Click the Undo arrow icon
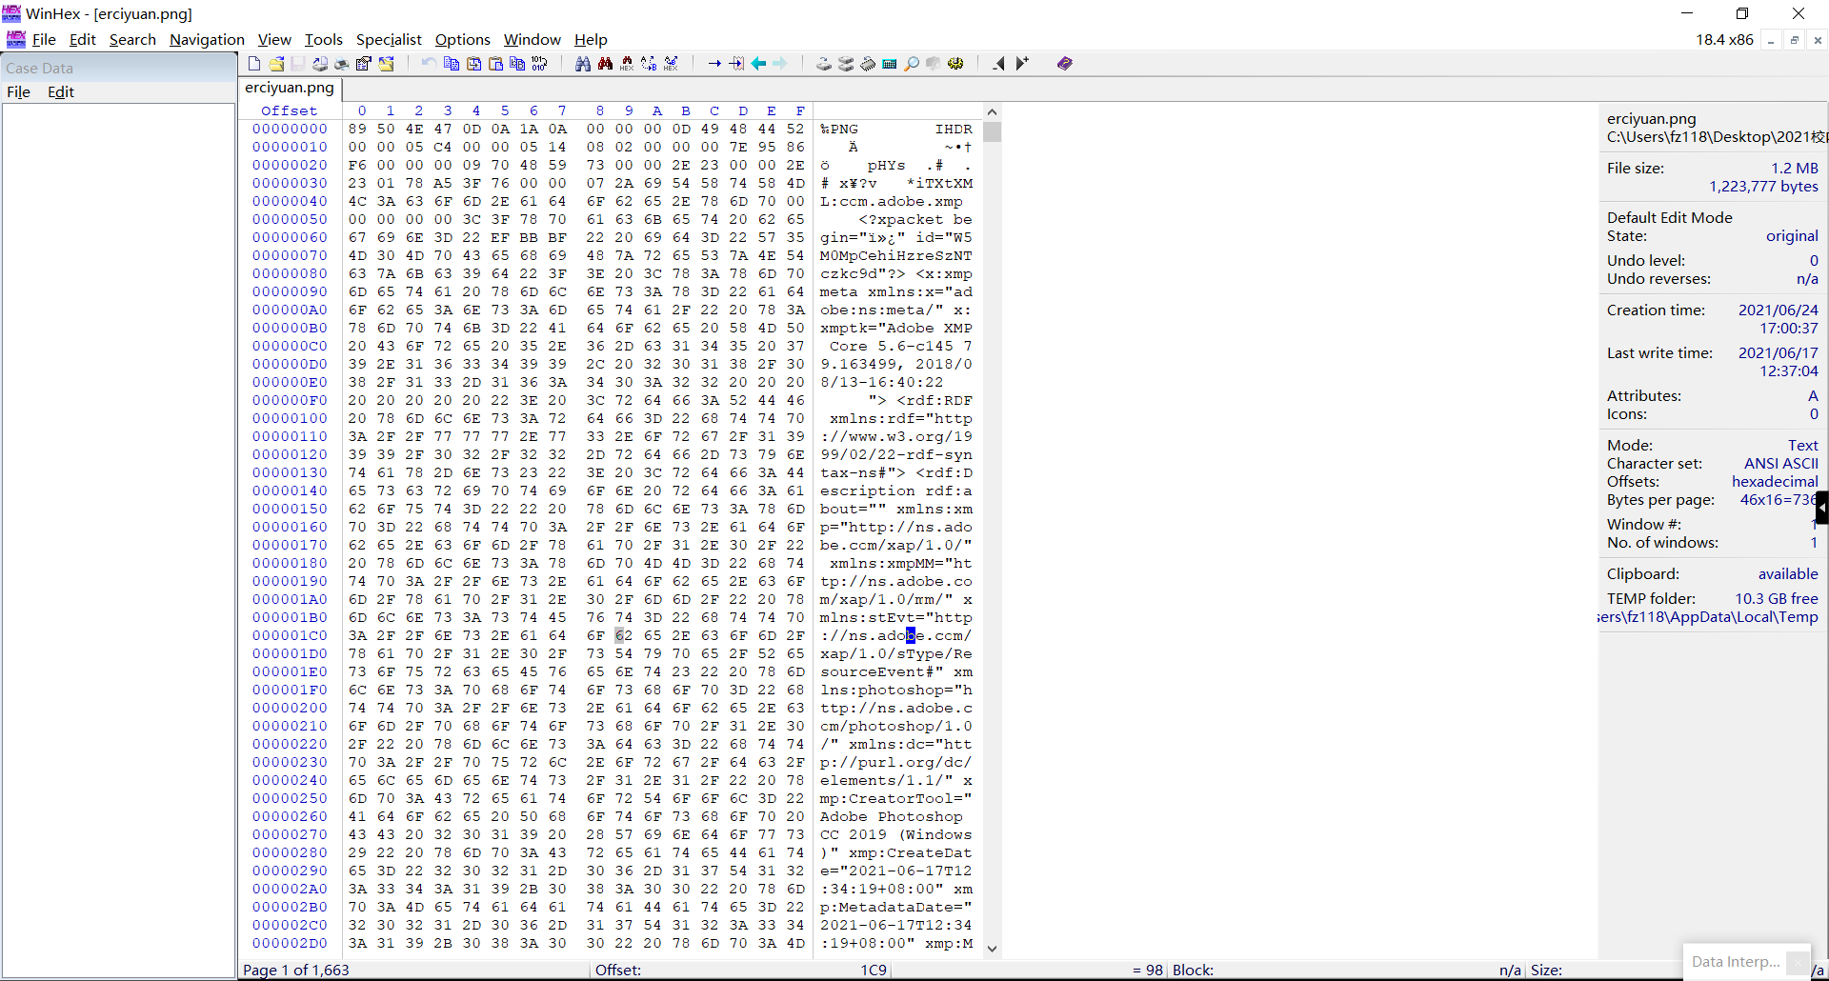Screen dimensions: 1829x981 pos(429,64)
